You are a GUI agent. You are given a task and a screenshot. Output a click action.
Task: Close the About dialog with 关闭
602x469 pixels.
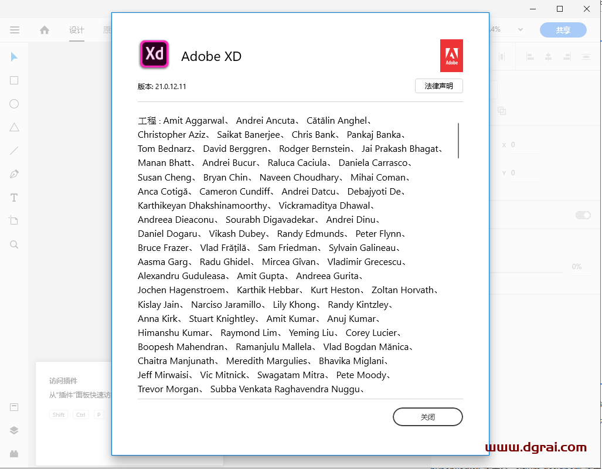pos(428,417)
